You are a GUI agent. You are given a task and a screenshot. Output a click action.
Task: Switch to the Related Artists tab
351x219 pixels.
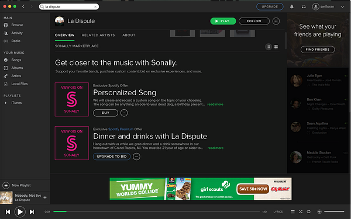tap(98, 35)
